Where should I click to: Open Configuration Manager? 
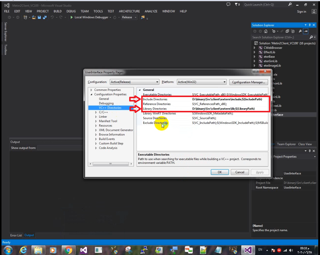[x=249, y=82]
